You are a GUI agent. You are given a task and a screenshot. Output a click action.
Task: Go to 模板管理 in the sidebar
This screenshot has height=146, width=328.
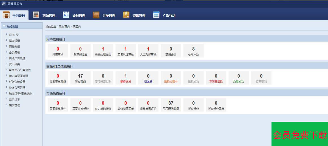click(14, 105)
